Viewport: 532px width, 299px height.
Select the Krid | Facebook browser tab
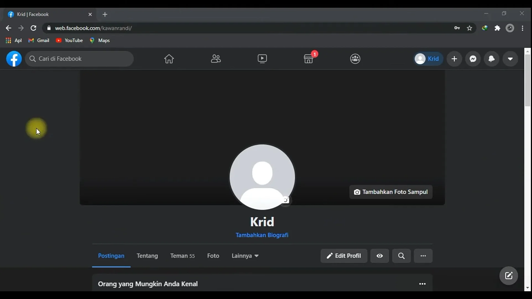pyautogui.click(x=50, y=14)
